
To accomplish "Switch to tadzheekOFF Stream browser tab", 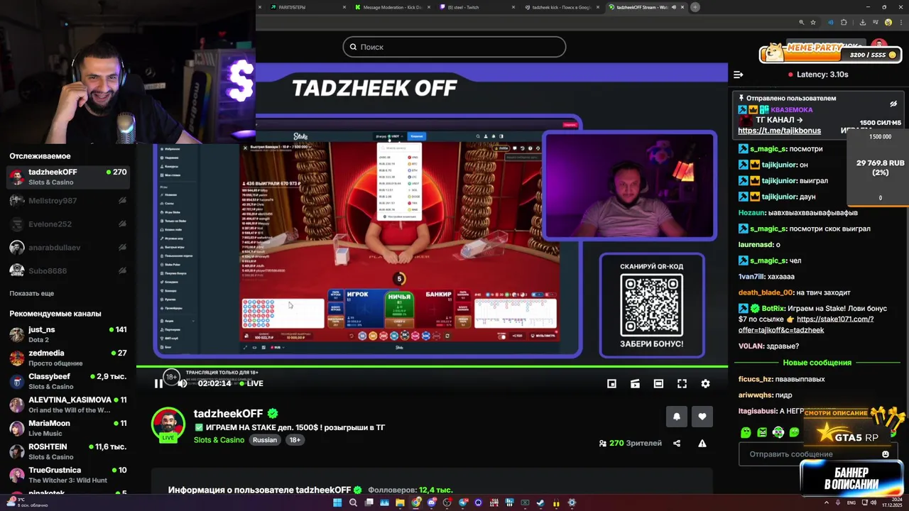I will point(646,7).
